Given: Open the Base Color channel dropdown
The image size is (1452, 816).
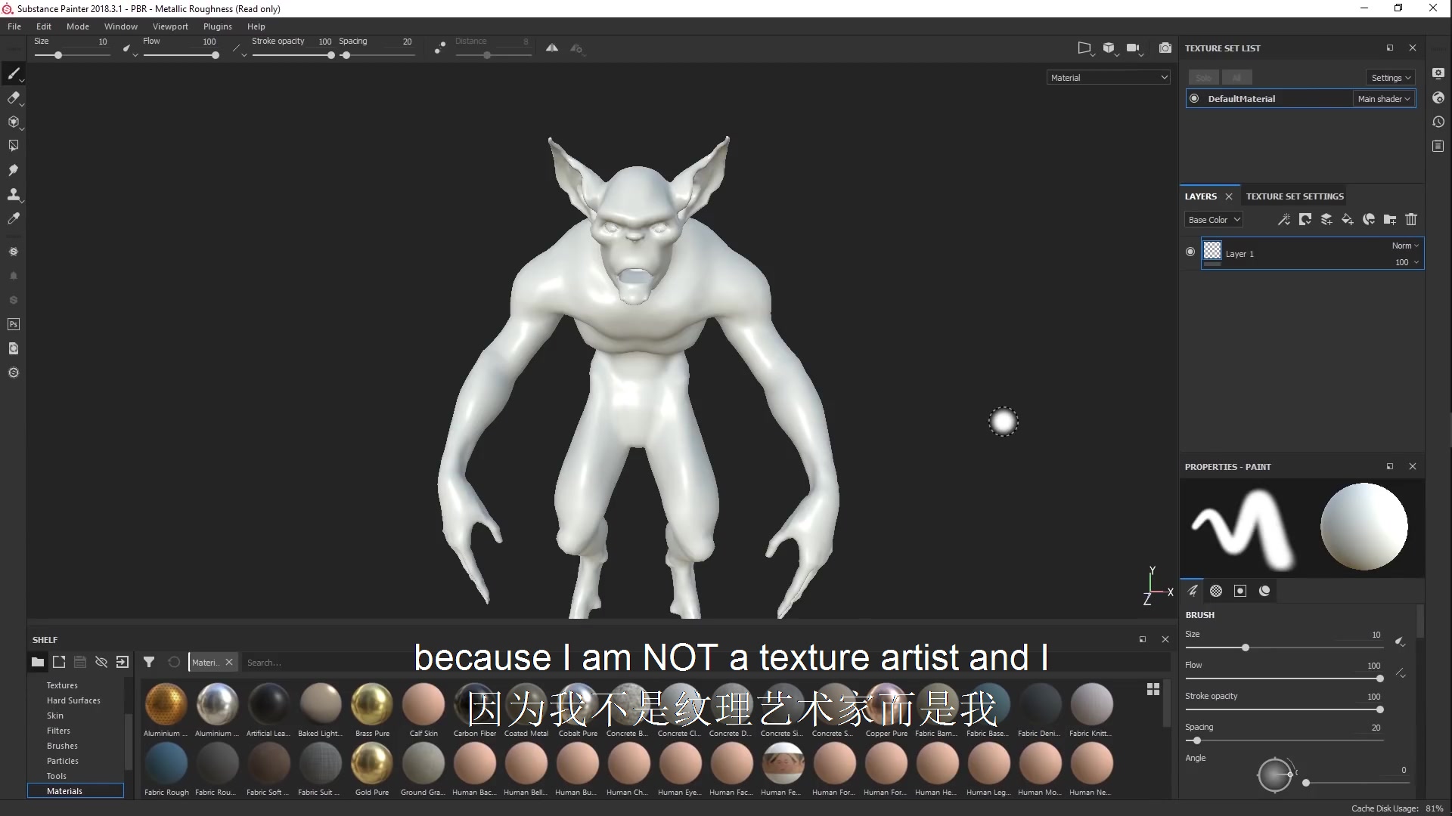Looking at the screenshot, I should 1214,219.
